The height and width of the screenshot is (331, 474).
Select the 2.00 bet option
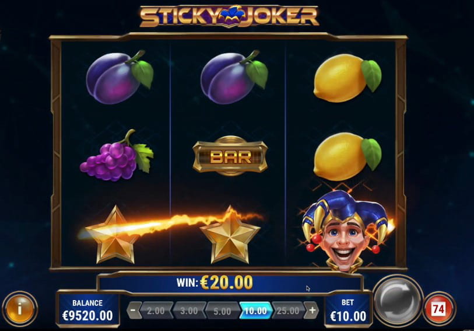point(156,311)
